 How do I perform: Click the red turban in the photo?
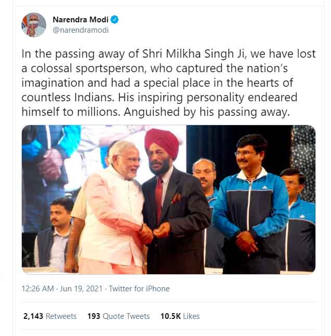coord(162,142)
